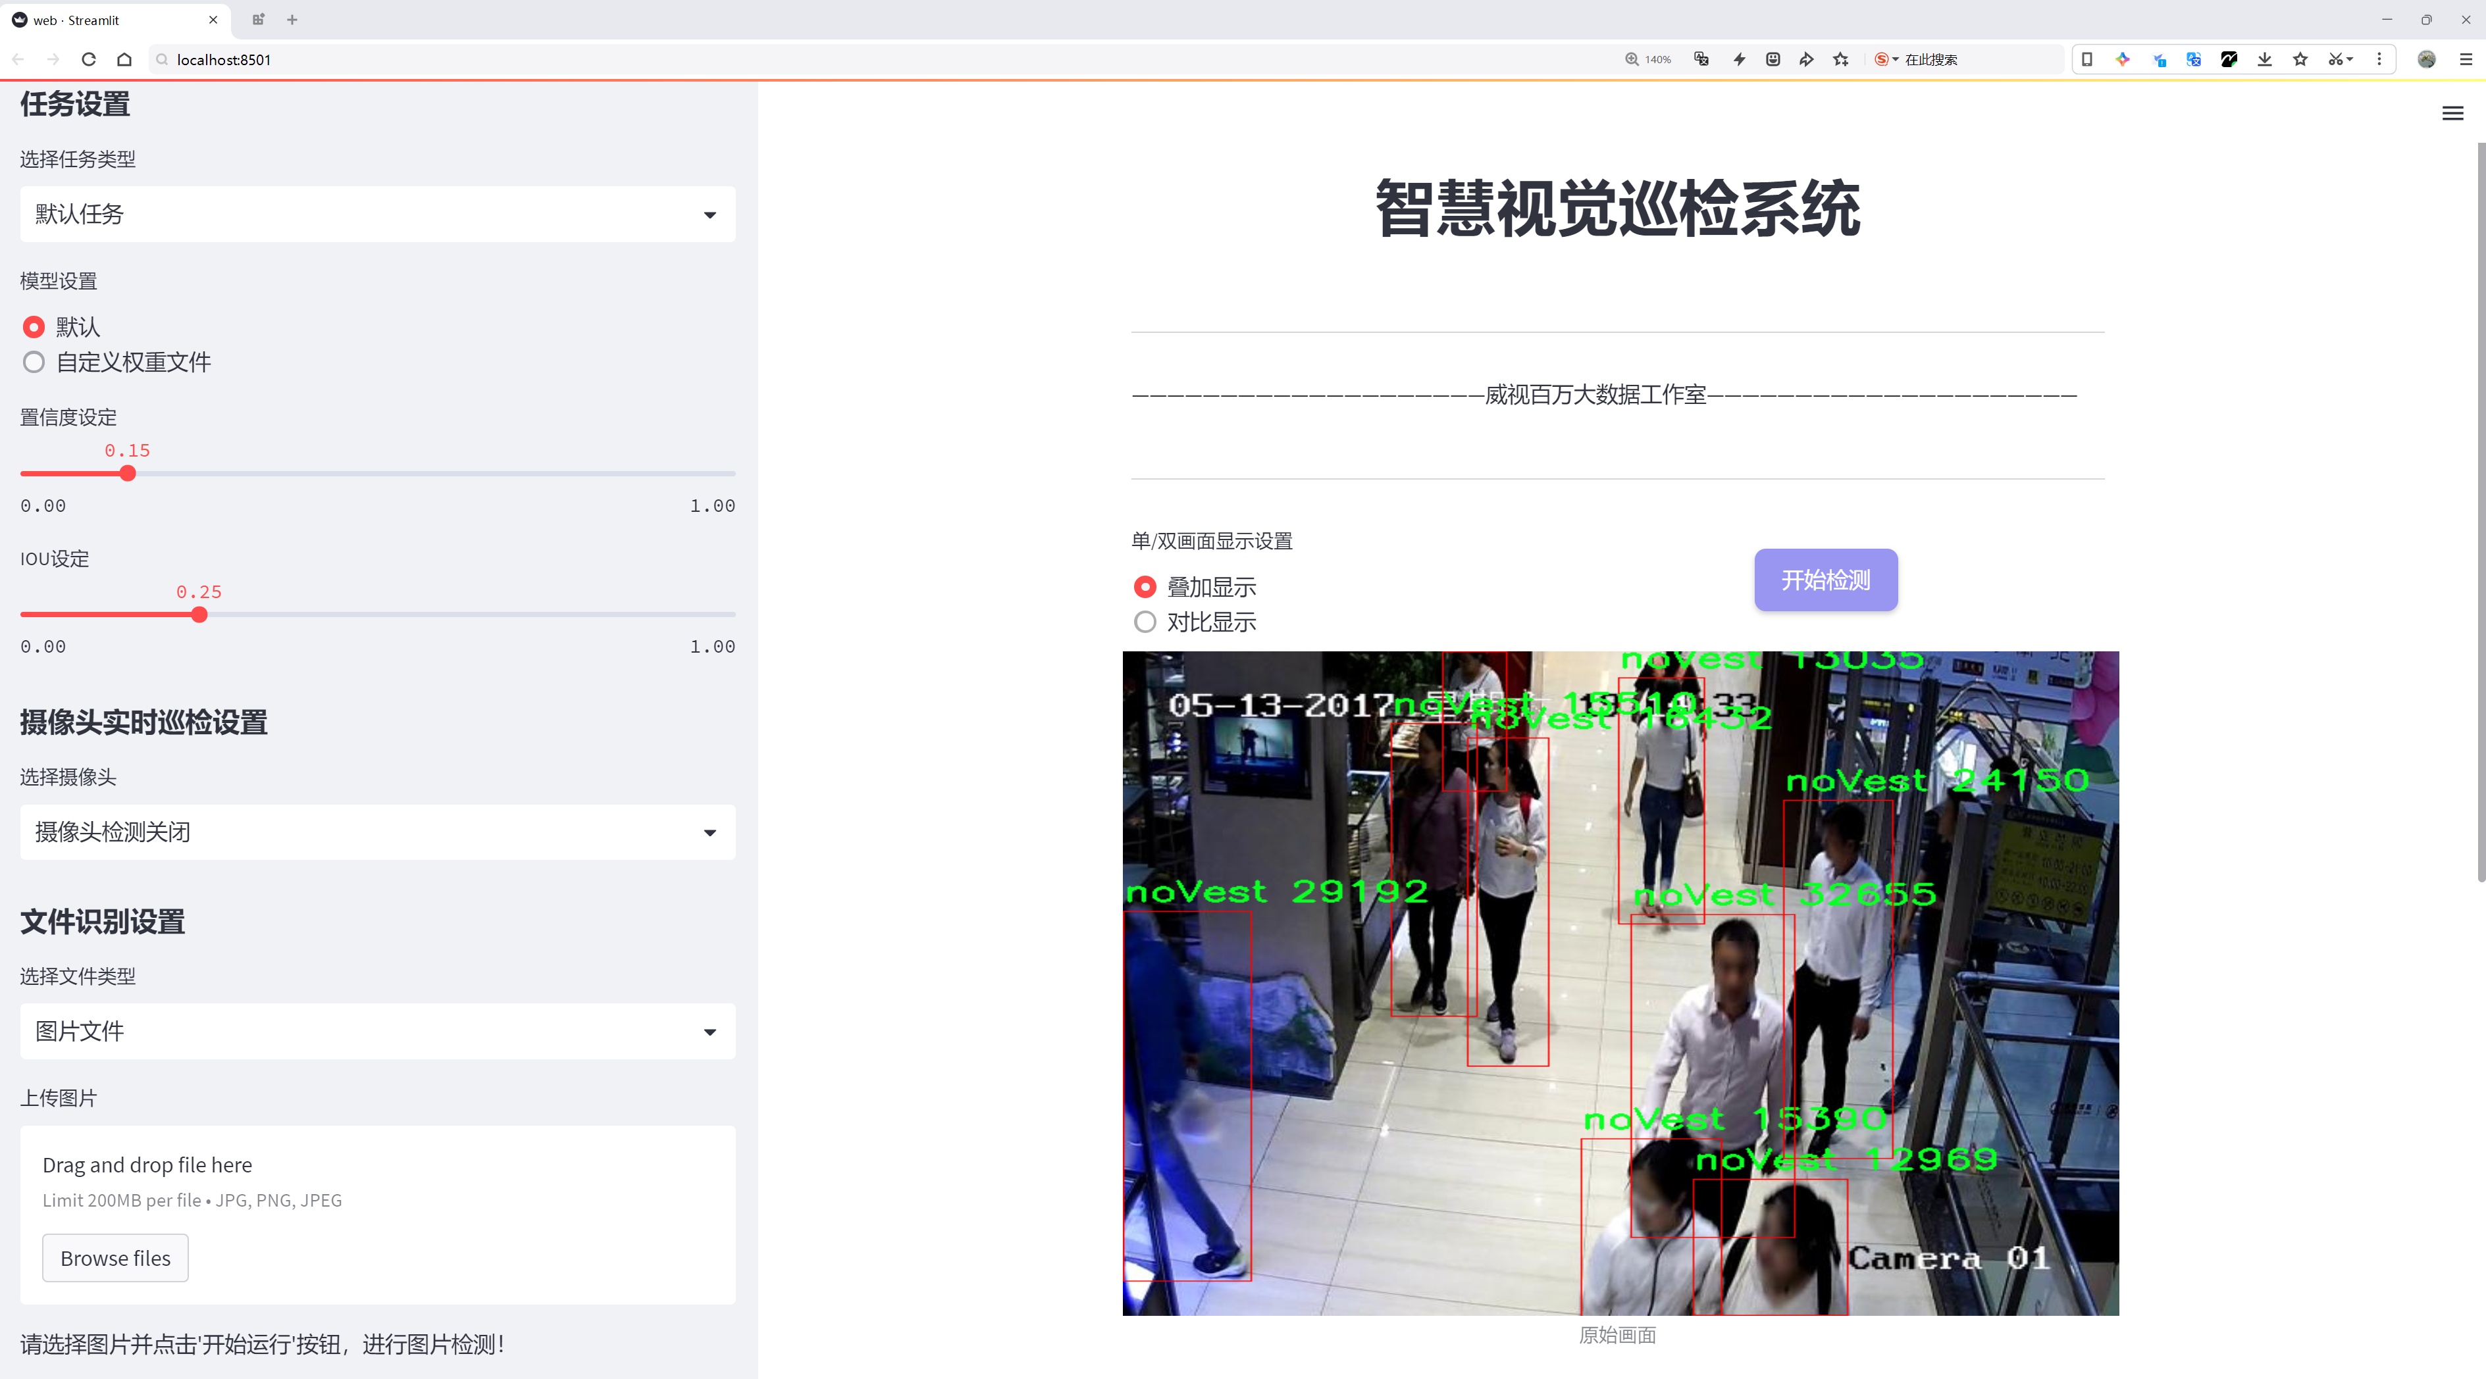Select the 叠加显示 radio option
Image resolution: width=2486 pixels, height=1379 pixels.
[1145, 588]
